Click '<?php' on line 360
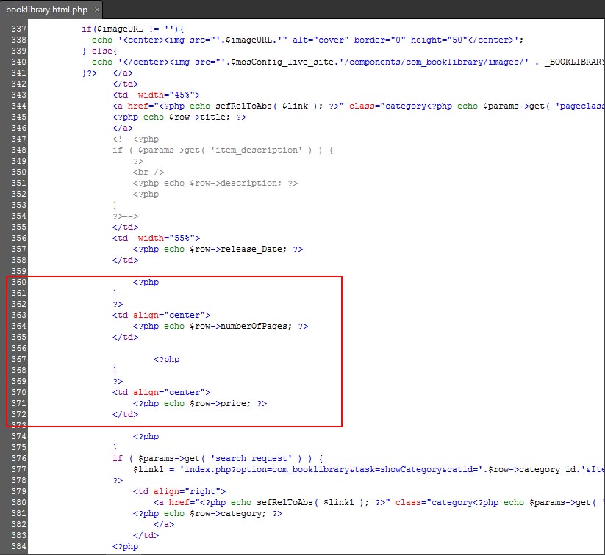 [x=146, y=282]
